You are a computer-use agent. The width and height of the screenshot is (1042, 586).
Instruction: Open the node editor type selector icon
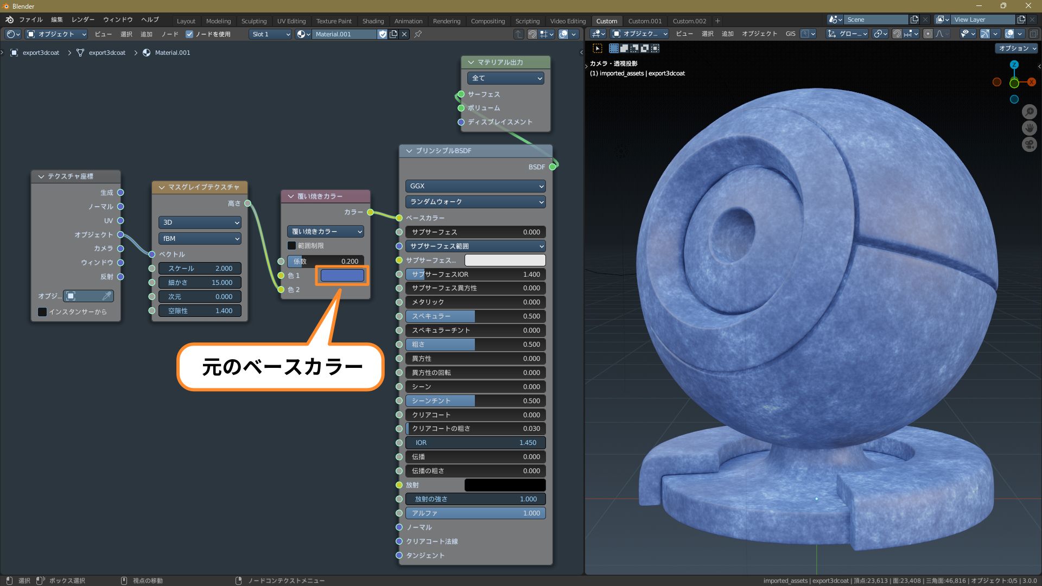(13, 34)
